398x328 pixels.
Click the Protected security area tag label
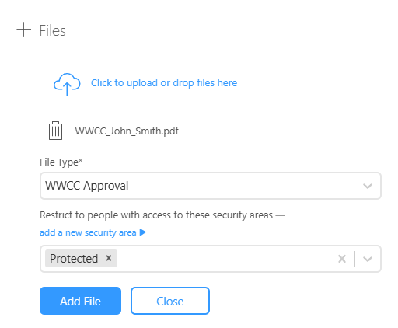74,259
